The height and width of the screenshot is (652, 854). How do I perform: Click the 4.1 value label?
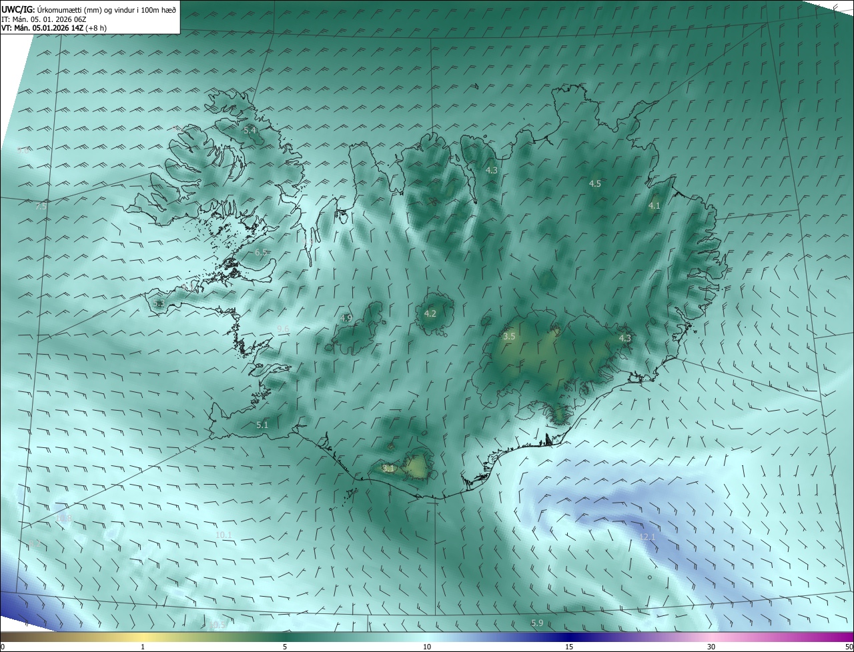tap(654, 206)
